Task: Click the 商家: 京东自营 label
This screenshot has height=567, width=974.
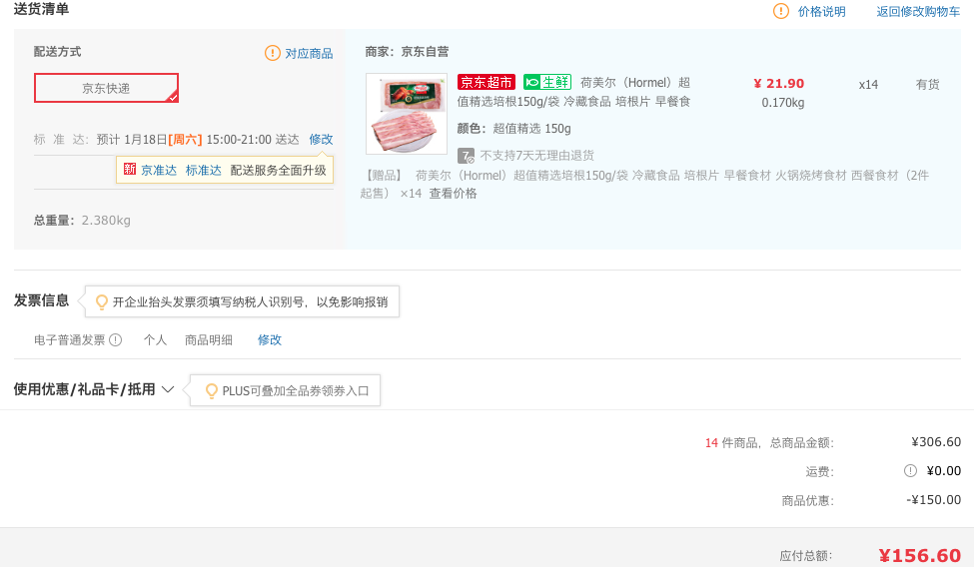Action: [x=407, y=52]
